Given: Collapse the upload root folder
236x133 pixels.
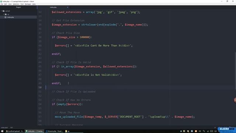Looking at the screenshot, I should point(1,11).
